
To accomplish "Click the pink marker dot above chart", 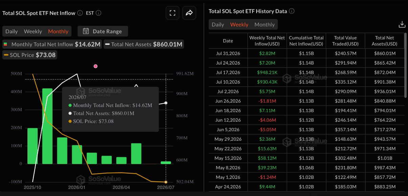I will pos(96,66).
